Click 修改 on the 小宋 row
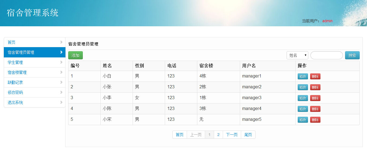The width and height of the screenshot is (367, 159). 302,119
